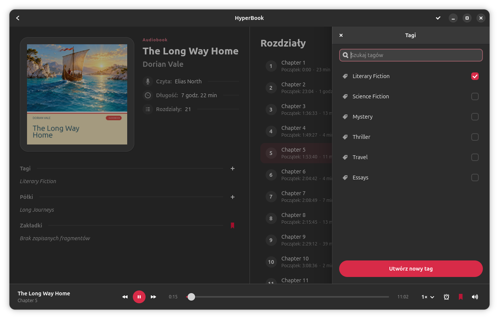The image size is (499, 319).
Task: Click the tag icon beside Travel
Action: pos(345,157)
